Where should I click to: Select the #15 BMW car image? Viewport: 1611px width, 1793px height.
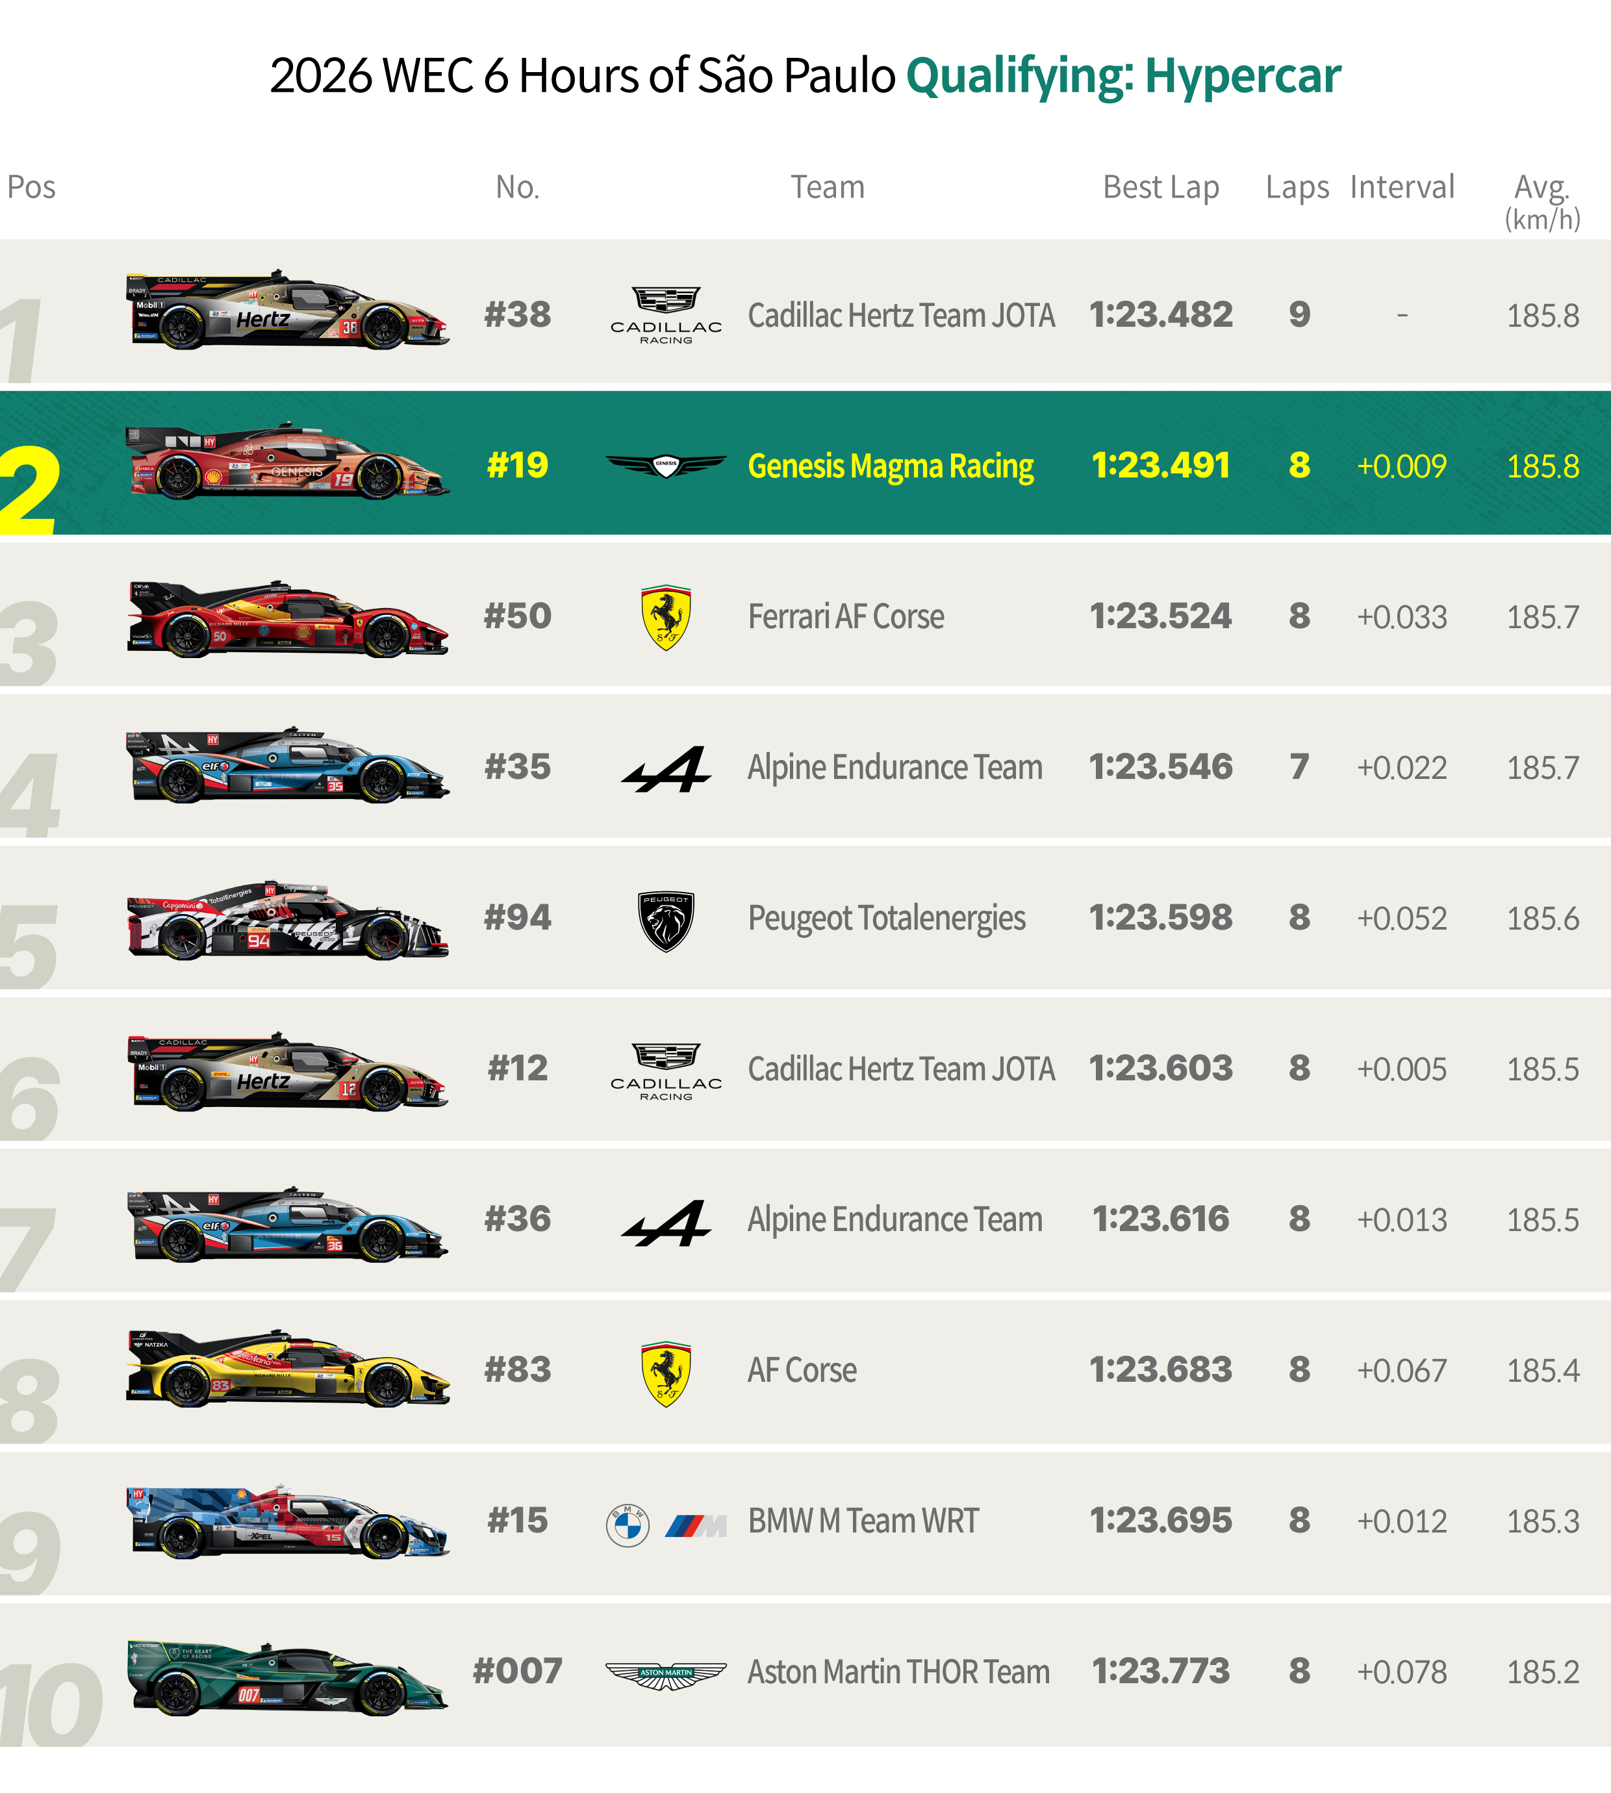[x=288, y=1522]
